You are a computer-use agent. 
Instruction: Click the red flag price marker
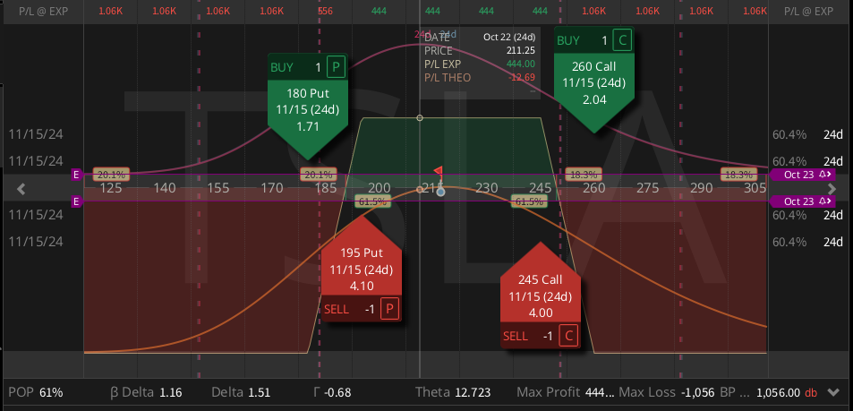438,172
